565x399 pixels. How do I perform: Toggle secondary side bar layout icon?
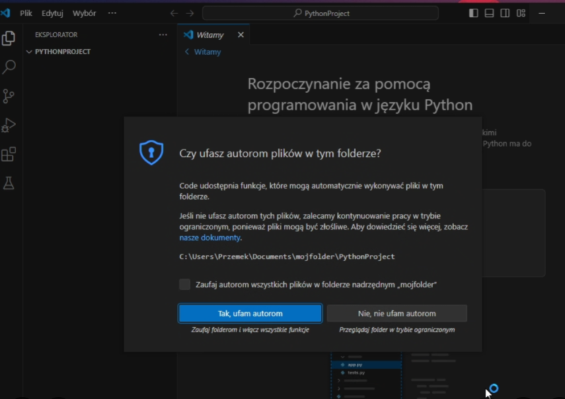(x=505, y=13)
